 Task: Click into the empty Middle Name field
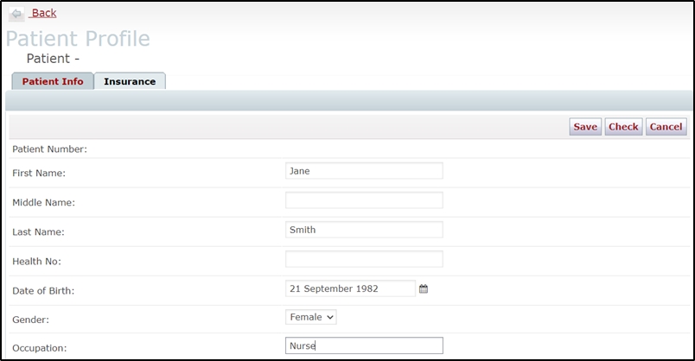point(364,200)
